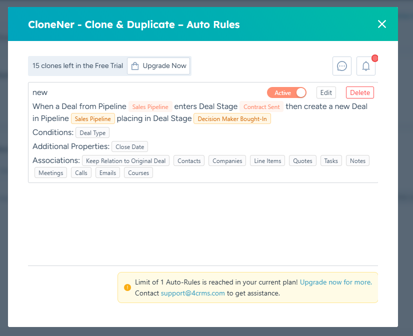Click the Deal Type condition tag
413x336 pixels.
92,132
